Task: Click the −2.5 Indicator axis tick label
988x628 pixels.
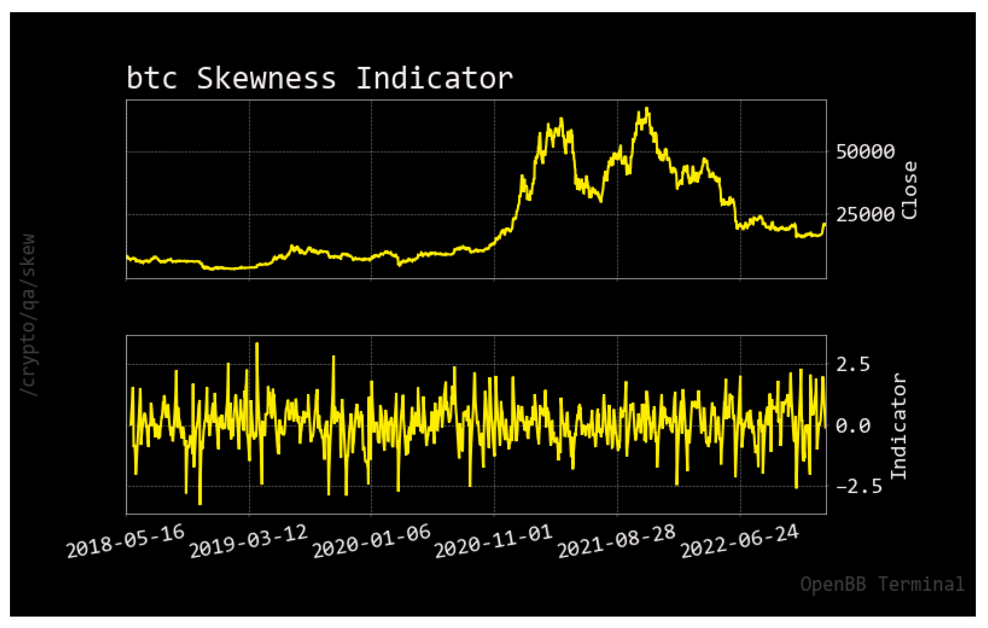Action: (858, 487)
